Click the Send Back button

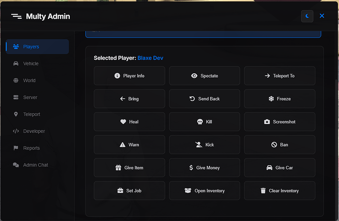point(204,98)
